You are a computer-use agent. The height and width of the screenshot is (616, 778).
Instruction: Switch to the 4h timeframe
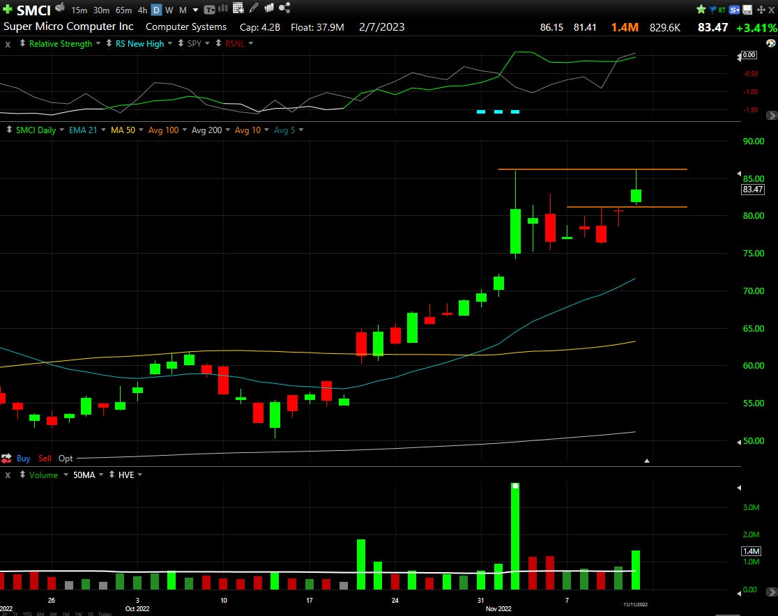(x=142, y=10)
